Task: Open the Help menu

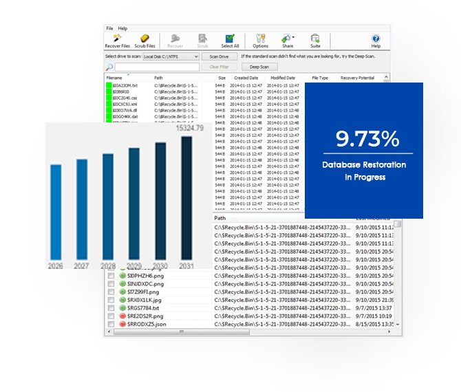Action: coord(122,28)
